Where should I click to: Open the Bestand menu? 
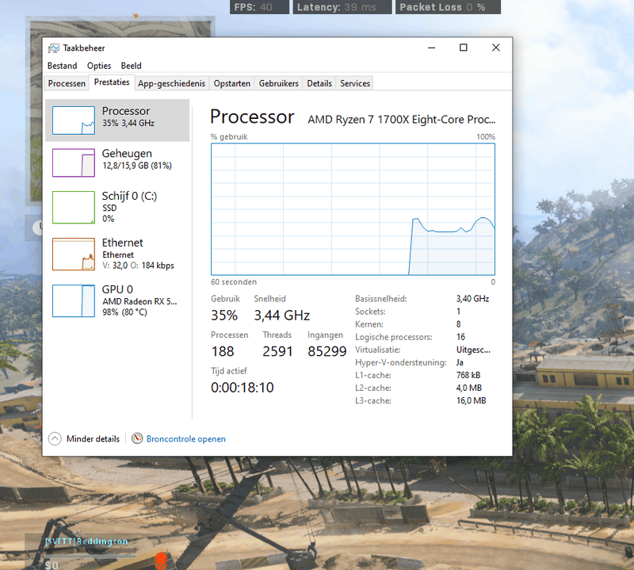[62, 66]
